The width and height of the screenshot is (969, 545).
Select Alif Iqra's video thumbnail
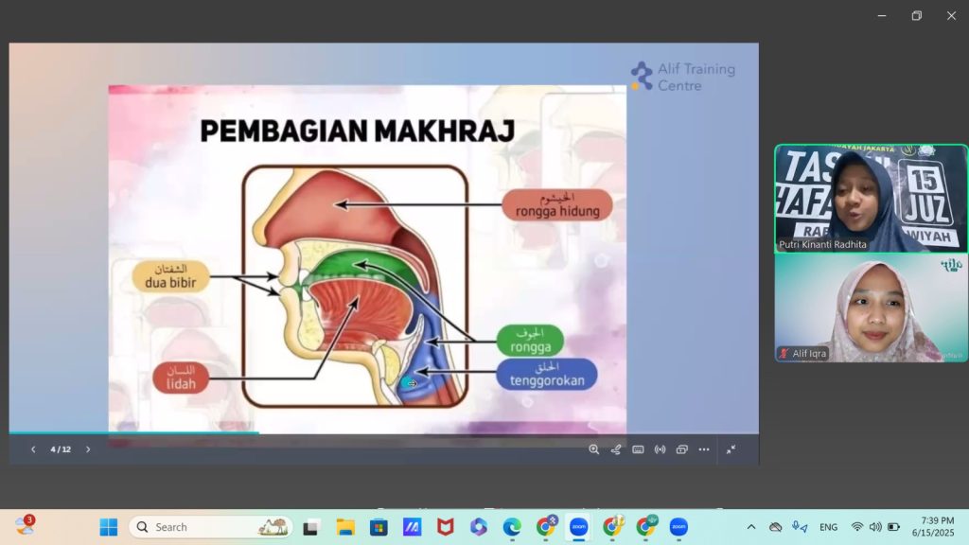point(871,308)
